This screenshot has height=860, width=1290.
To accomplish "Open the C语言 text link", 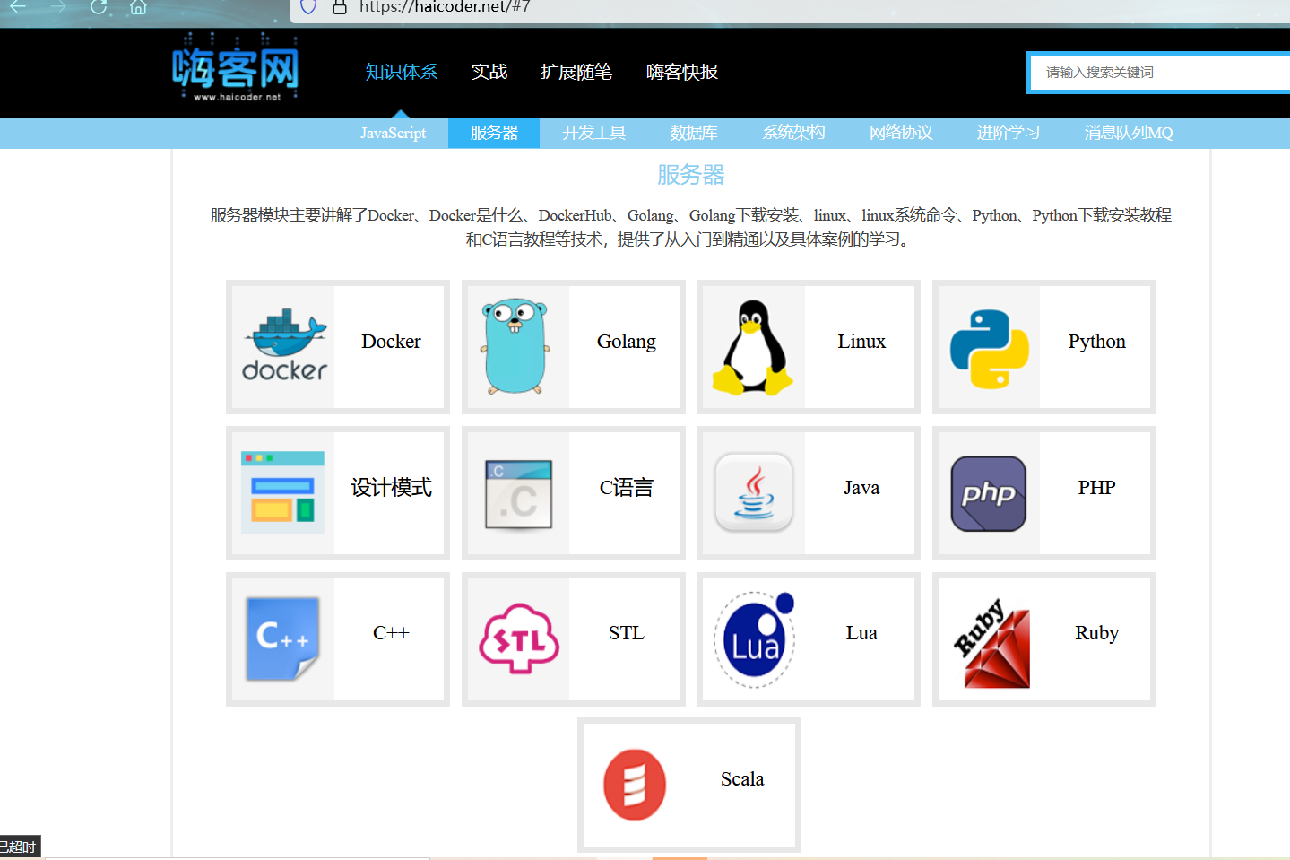I will pos(627,488).
